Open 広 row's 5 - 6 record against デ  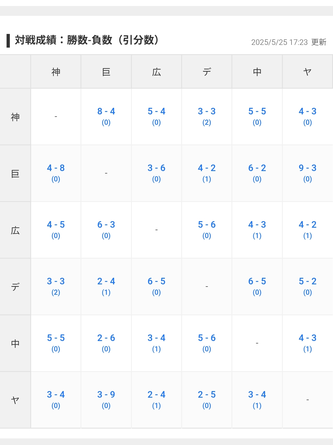click(x=207, y=225)
